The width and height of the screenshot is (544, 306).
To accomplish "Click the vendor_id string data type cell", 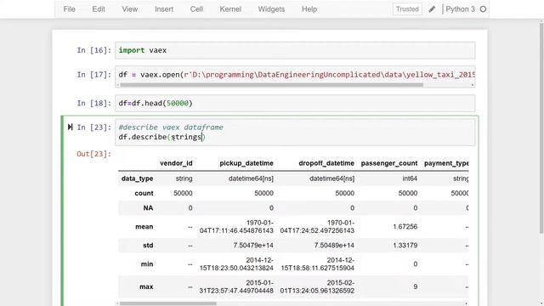I will coord(184,178).
